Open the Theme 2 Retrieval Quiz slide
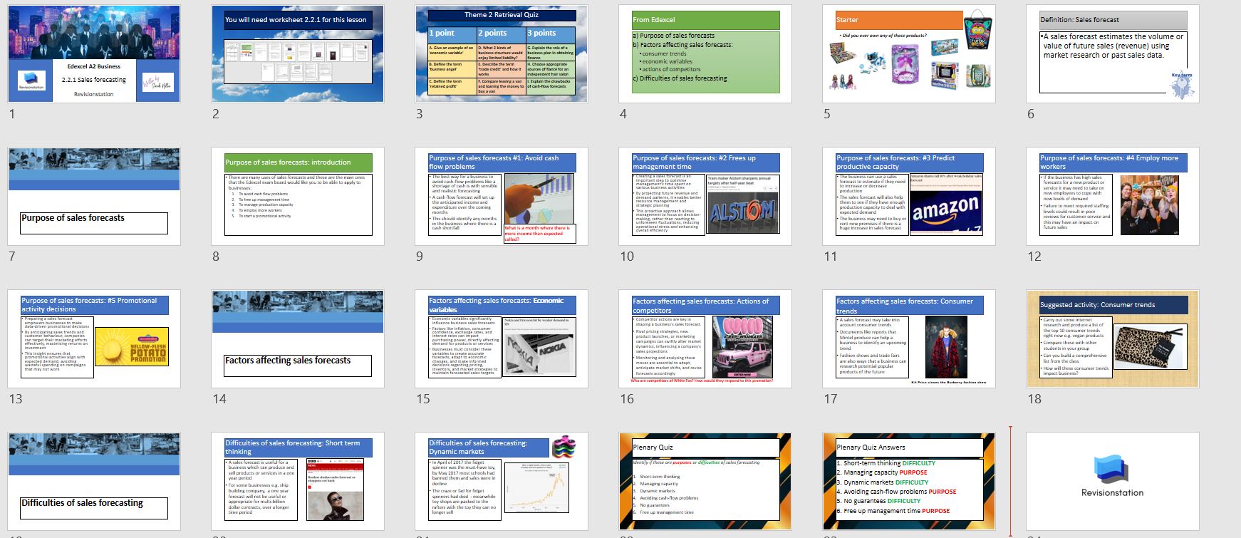This screenshot has height=538, width=1241. 502,54
